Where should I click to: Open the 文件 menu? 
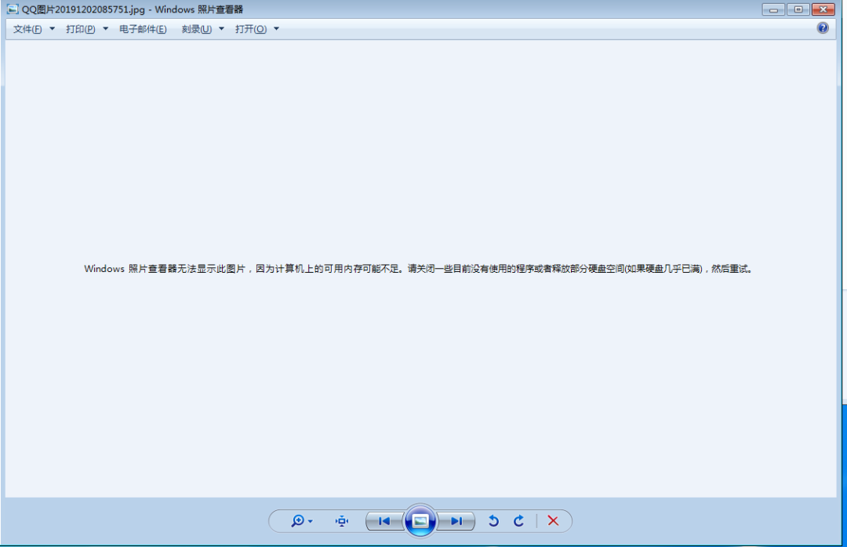click(26, 28)
